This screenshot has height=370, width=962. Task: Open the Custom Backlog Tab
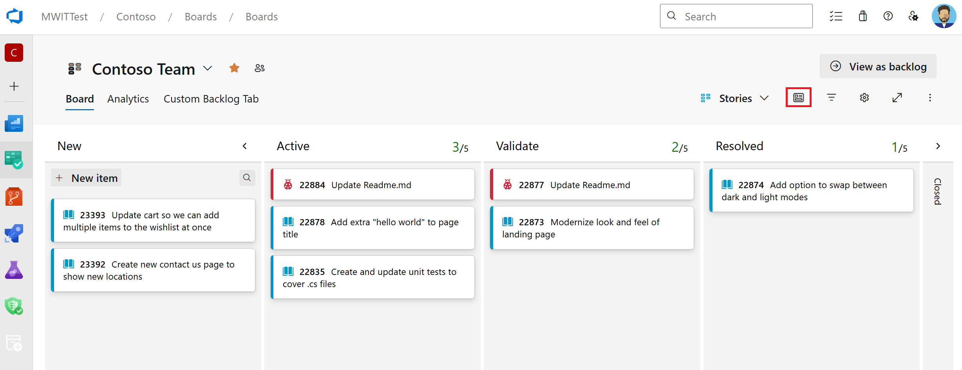click(211, 99)
